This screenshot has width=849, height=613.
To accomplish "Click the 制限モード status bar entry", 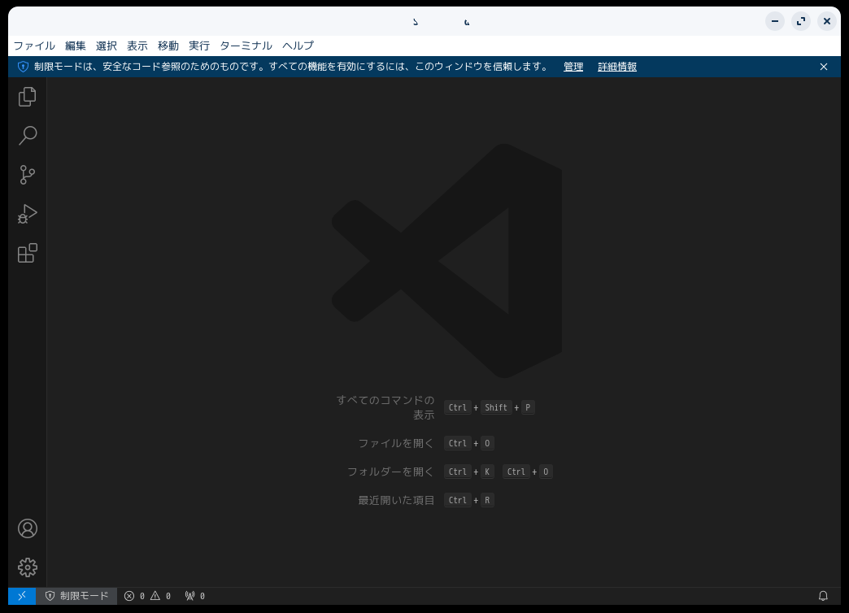I will click(76, 596).
